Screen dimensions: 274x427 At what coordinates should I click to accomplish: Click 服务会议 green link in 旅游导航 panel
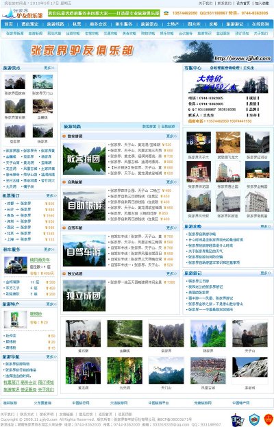pos(29,382)
